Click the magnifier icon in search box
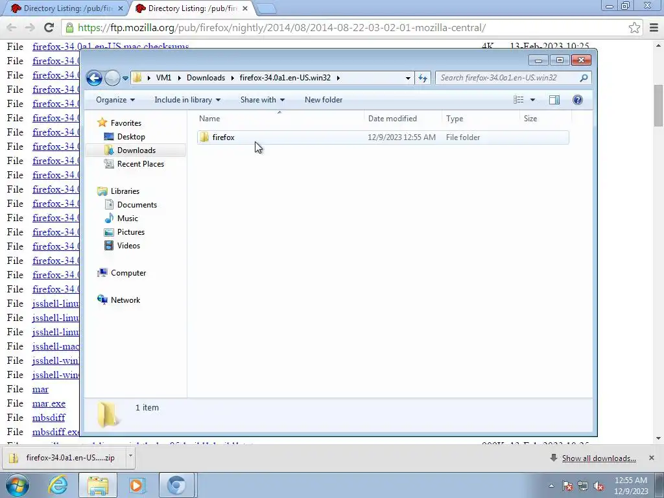 (x=584, y=78)
